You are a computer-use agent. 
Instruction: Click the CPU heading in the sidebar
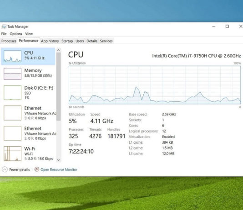coord(29,53)
